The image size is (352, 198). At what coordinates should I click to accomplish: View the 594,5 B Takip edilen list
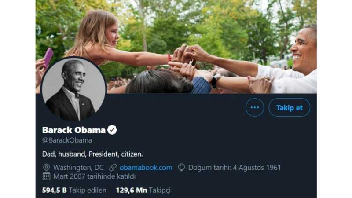pos(71,191)
